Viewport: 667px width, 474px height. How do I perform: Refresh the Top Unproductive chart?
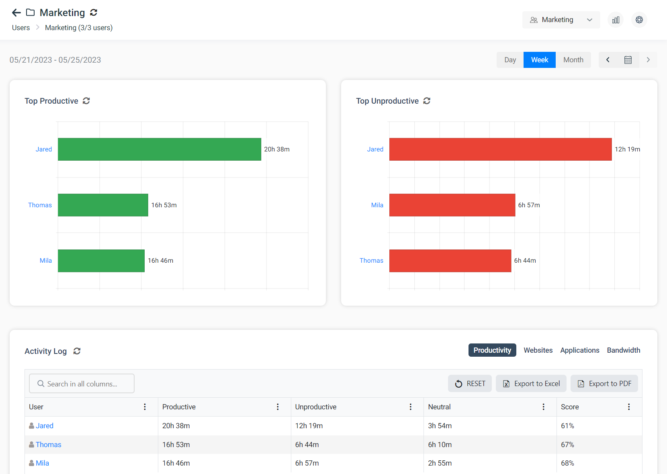(x=427, y=101)
